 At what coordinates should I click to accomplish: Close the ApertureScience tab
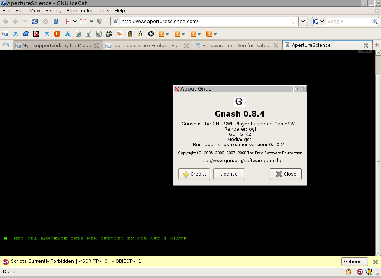coord(366,45)
